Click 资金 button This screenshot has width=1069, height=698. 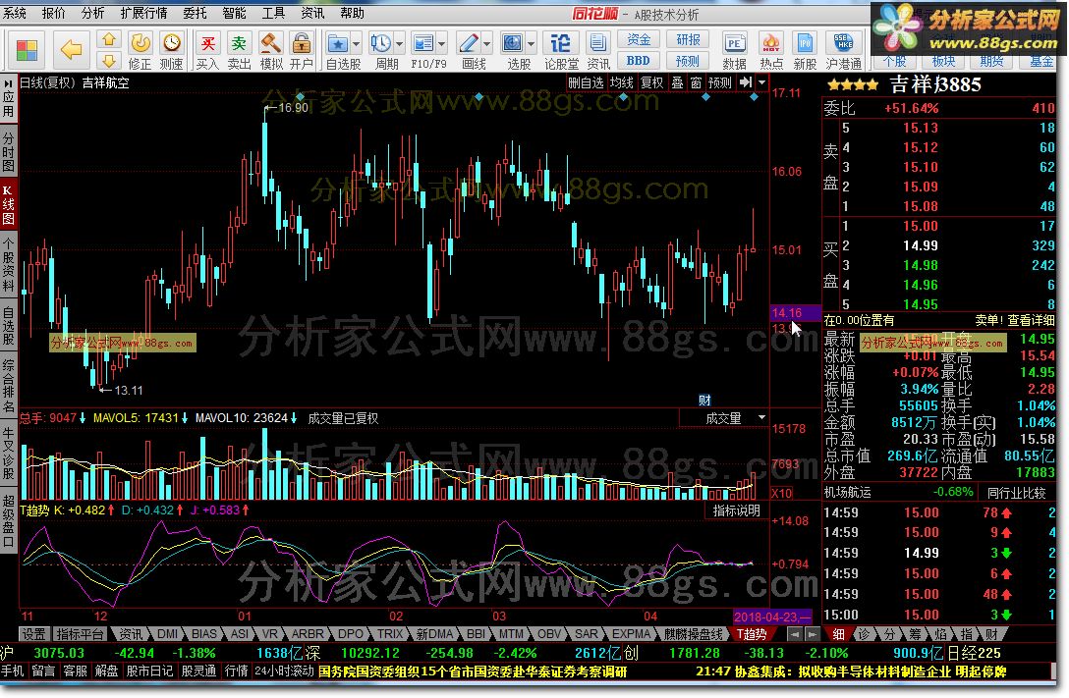pos(639,39)
